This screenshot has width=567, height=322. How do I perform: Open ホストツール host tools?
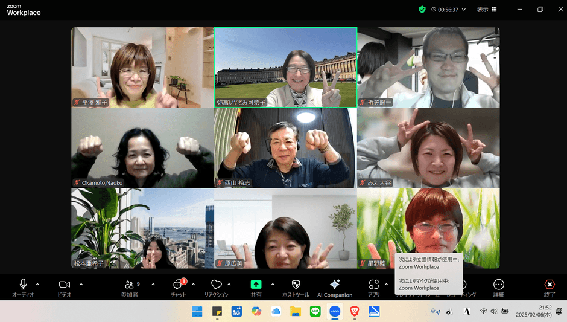tap(296, 285)
